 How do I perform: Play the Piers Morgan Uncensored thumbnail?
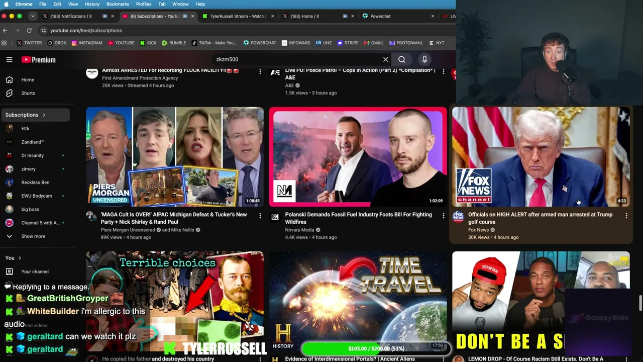[174, 157]
